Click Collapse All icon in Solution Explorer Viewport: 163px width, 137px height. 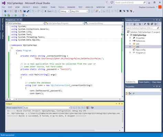[x=152, y=24]
